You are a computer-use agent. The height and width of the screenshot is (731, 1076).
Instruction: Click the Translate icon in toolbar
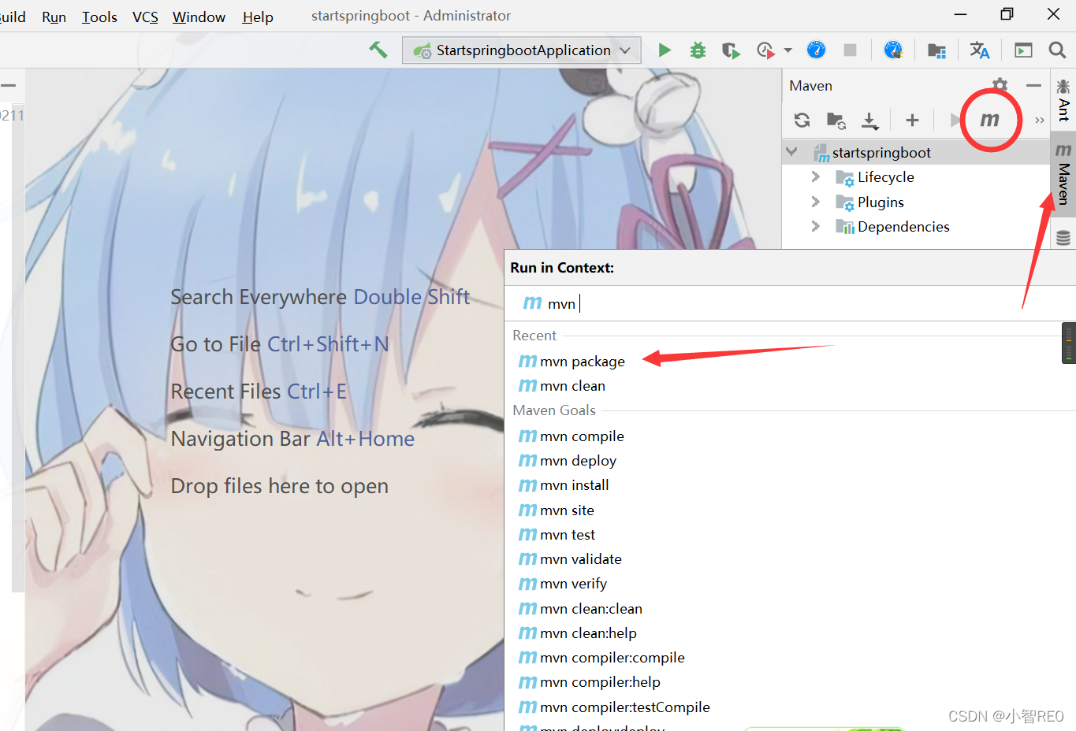[979, 50]
